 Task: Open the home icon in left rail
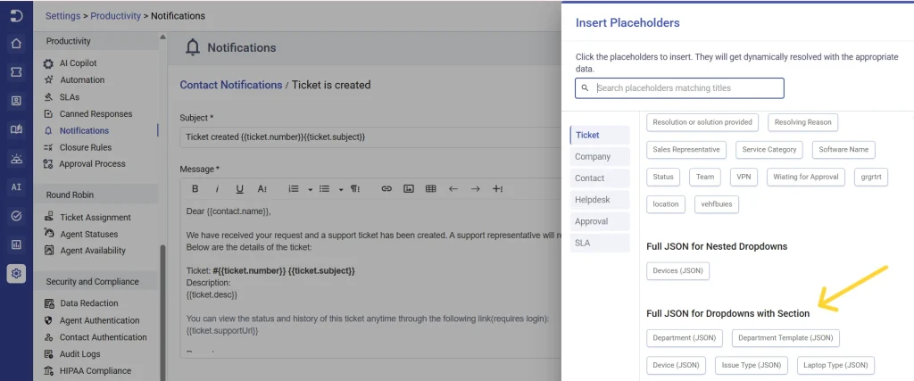(16, 44)
